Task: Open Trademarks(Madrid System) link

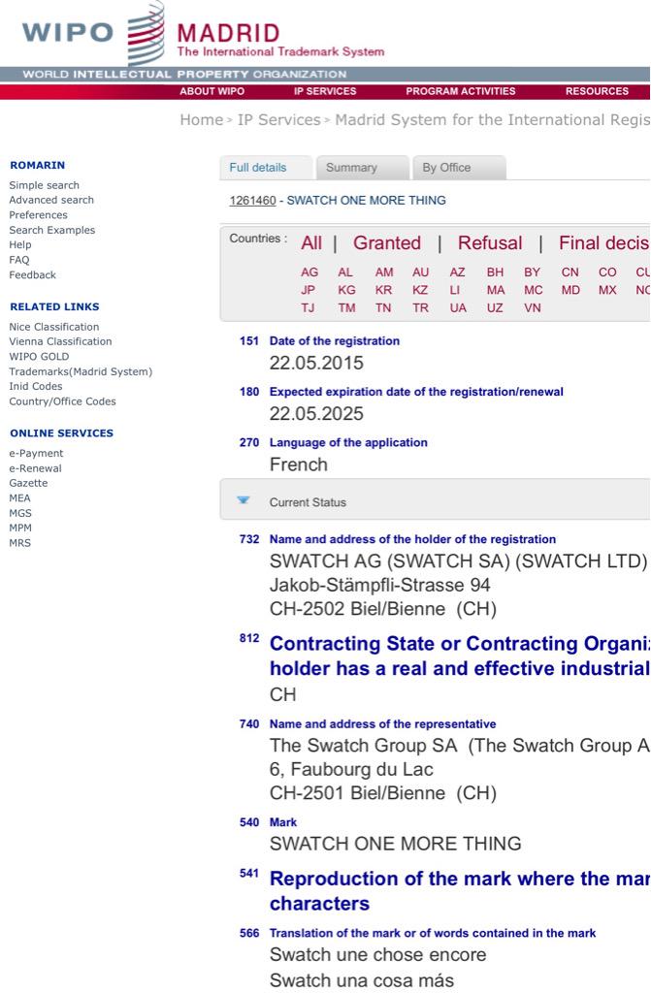Action: (x=81, y=372)
